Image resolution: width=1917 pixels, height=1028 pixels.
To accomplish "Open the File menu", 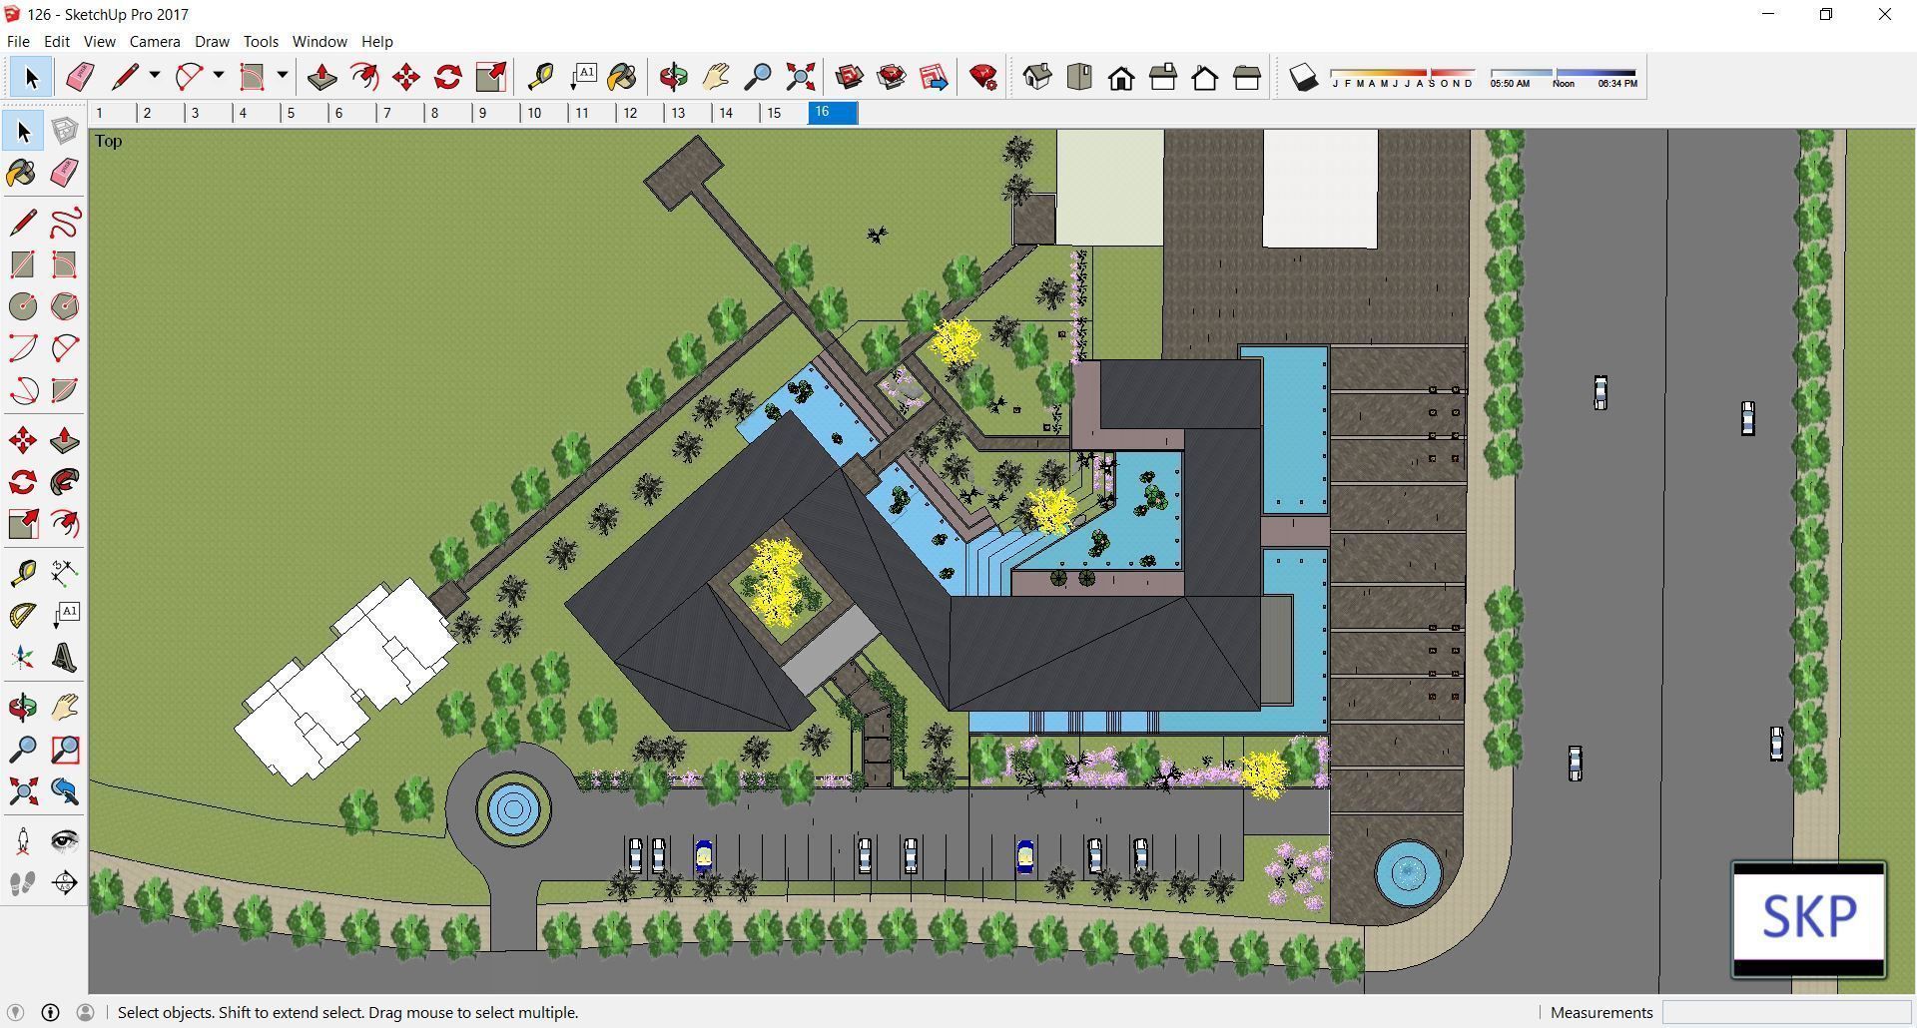I will tap(18, 41).
